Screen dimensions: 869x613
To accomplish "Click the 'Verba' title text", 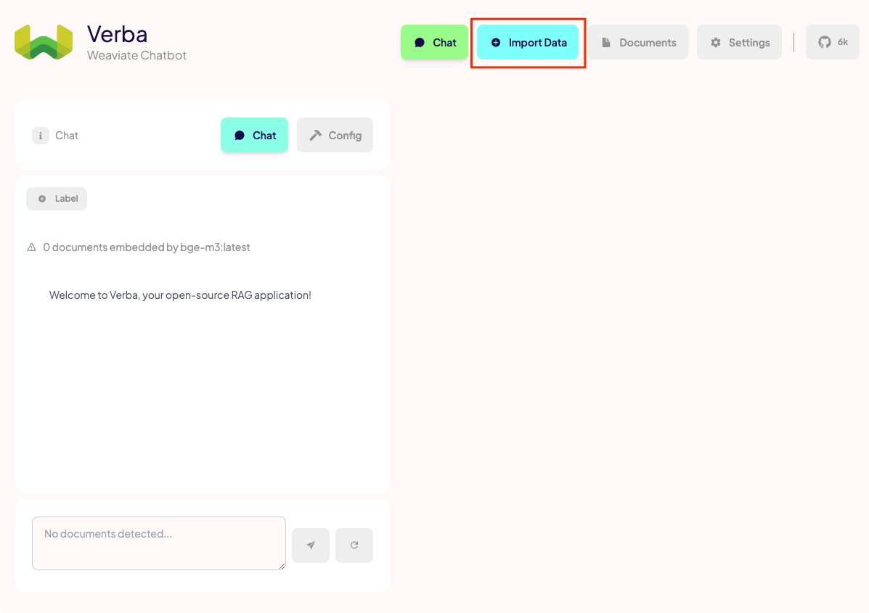I will pos(118,34).
